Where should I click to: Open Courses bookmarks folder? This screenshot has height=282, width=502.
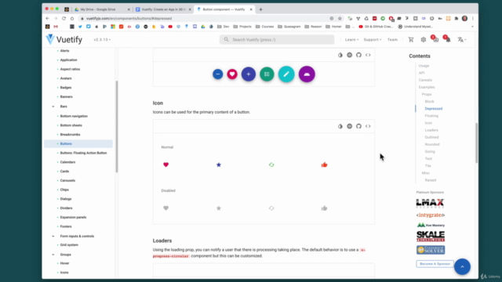[265, 27]
